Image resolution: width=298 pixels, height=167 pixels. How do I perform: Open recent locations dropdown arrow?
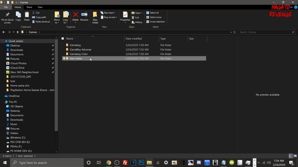coord(14,32)
